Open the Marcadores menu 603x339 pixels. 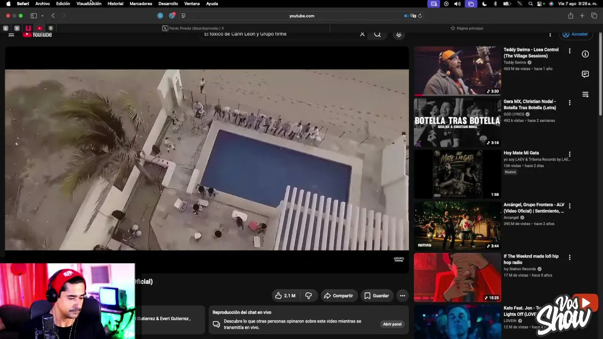(x=141, y=4)
